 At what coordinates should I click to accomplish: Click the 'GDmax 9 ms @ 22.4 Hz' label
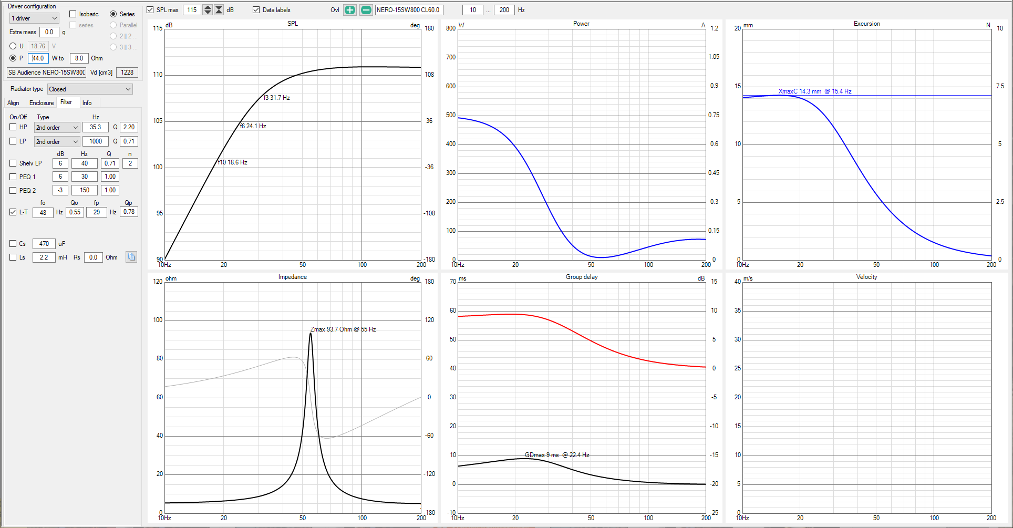pyautogui.click(x=557, y=455)
